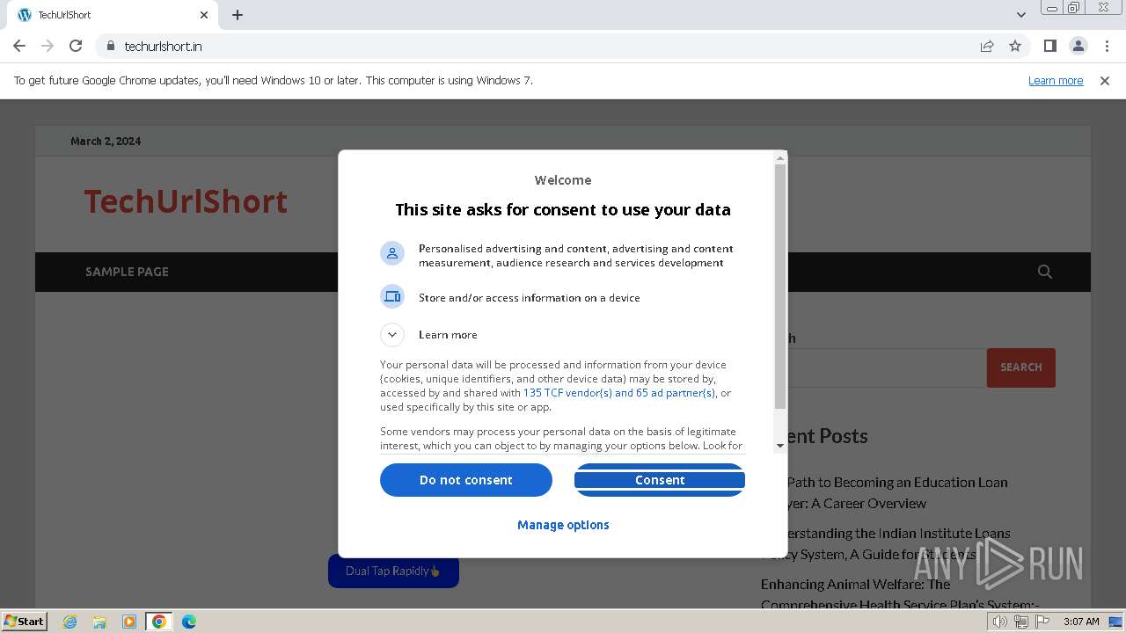Image resolution: width=1126 pixels, height=633 pixels.
Task: Open network status tray icon
Action: [1020, 622]
